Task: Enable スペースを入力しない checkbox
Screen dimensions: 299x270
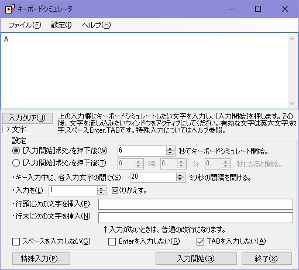Action: (16, 242)
